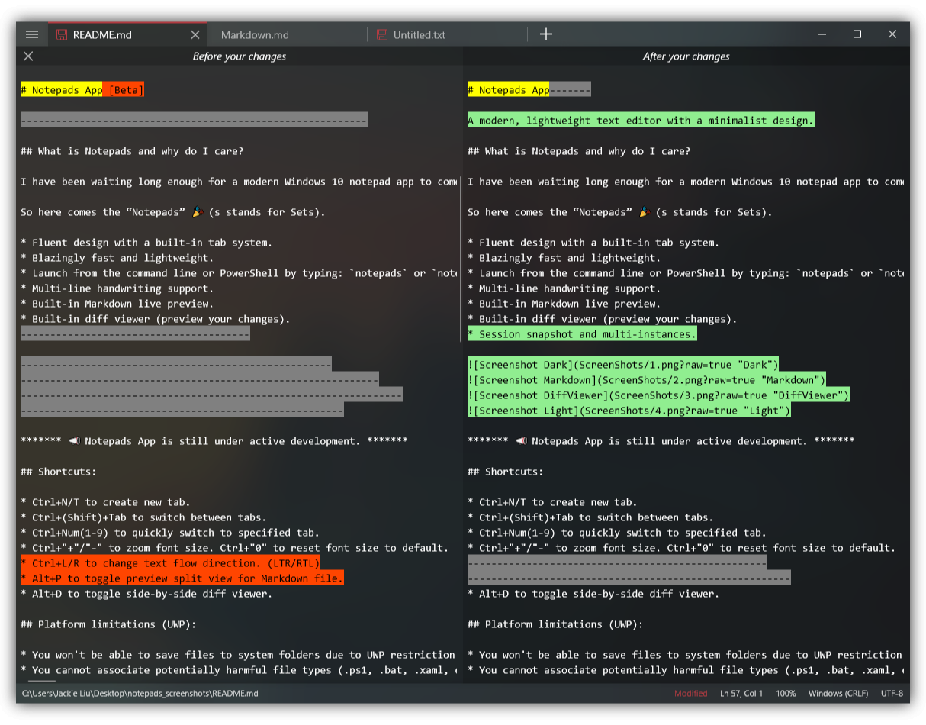
Task: Click '## What is Notepads' heading in left pane
Action: (x=132, y=151)
